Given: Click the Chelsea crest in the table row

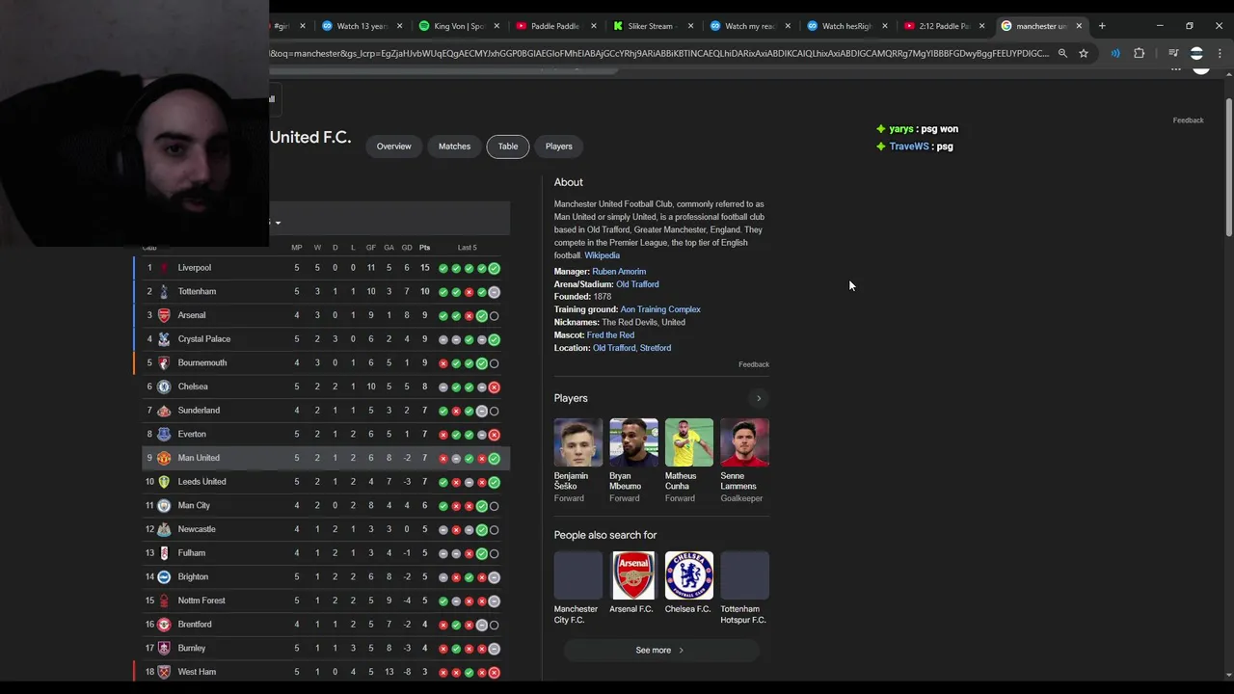Looking at the screenshot, I should [164, 387].
